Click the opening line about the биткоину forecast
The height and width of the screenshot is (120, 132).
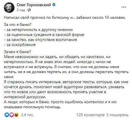65,18
